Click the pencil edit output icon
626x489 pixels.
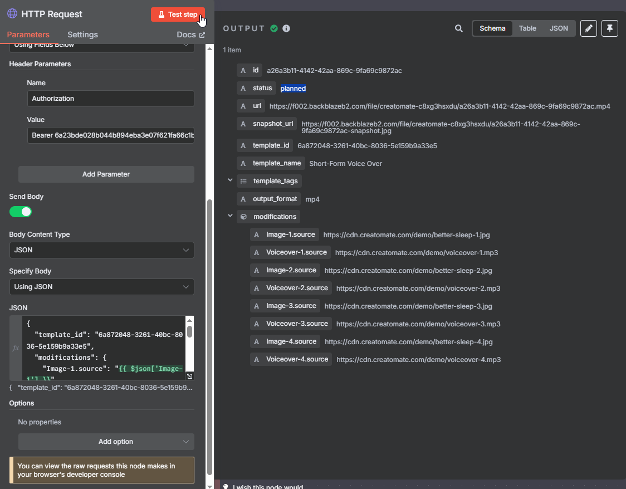[589, 28]
